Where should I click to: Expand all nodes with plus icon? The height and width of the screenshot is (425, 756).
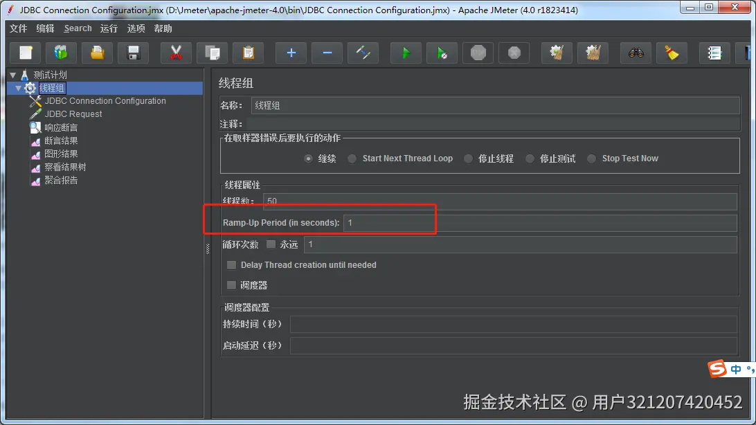tap(291, 53)
